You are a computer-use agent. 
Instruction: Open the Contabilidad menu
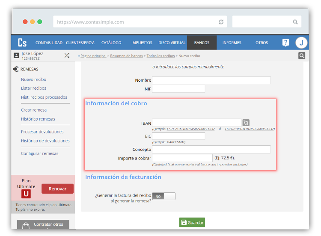[49, 42]
